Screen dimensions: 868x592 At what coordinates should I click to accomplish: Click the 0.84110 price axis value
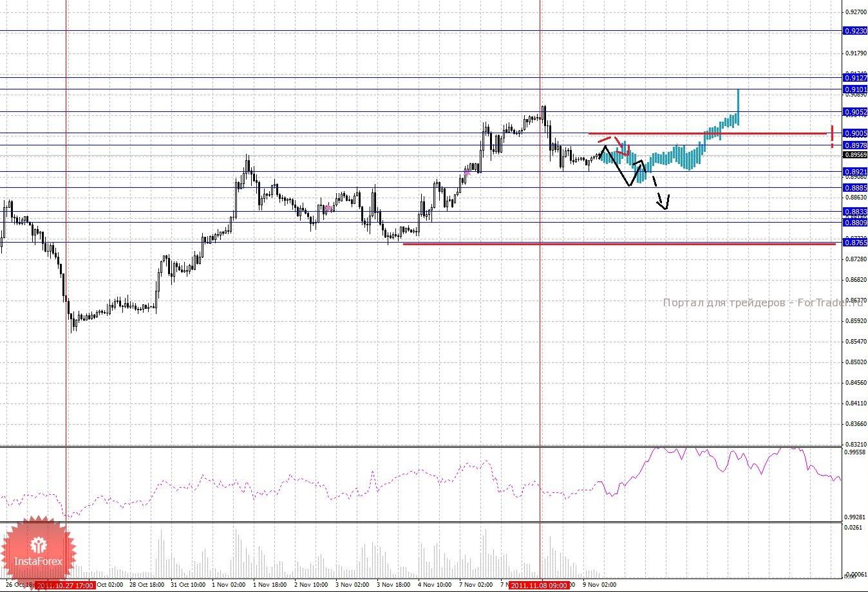[x=855, y=403]
